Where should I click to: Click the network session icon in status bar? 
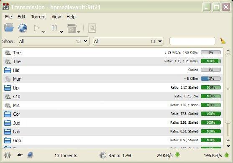click(30, 155)
